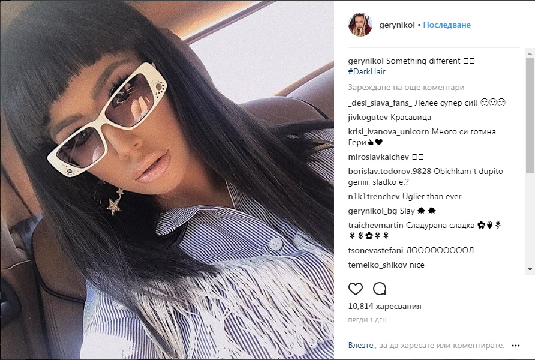535x360 pixels.
Task: Click the gerynikol profile avatar
Action: (x=360, y=25)
